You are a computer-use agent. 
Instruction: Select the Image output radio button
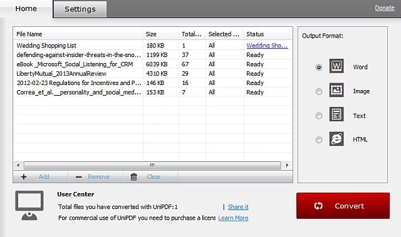point(319,91)
